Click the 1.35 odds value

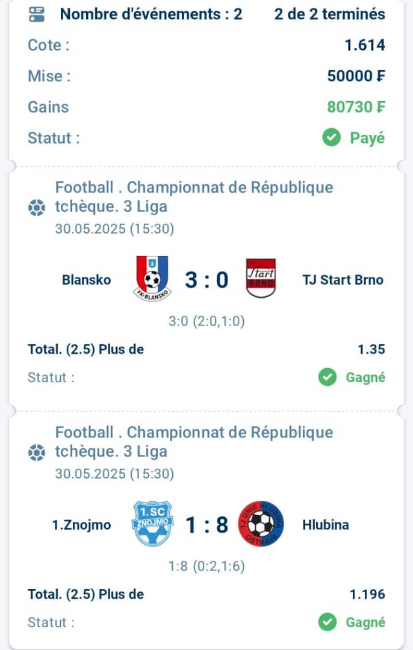371,349
